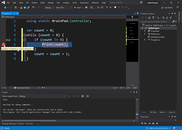Image resolution: width=182 pixels, height=130 pixels.
Task: Toggle Word Wrap icon in Output panel
Action: click(87, 96)
